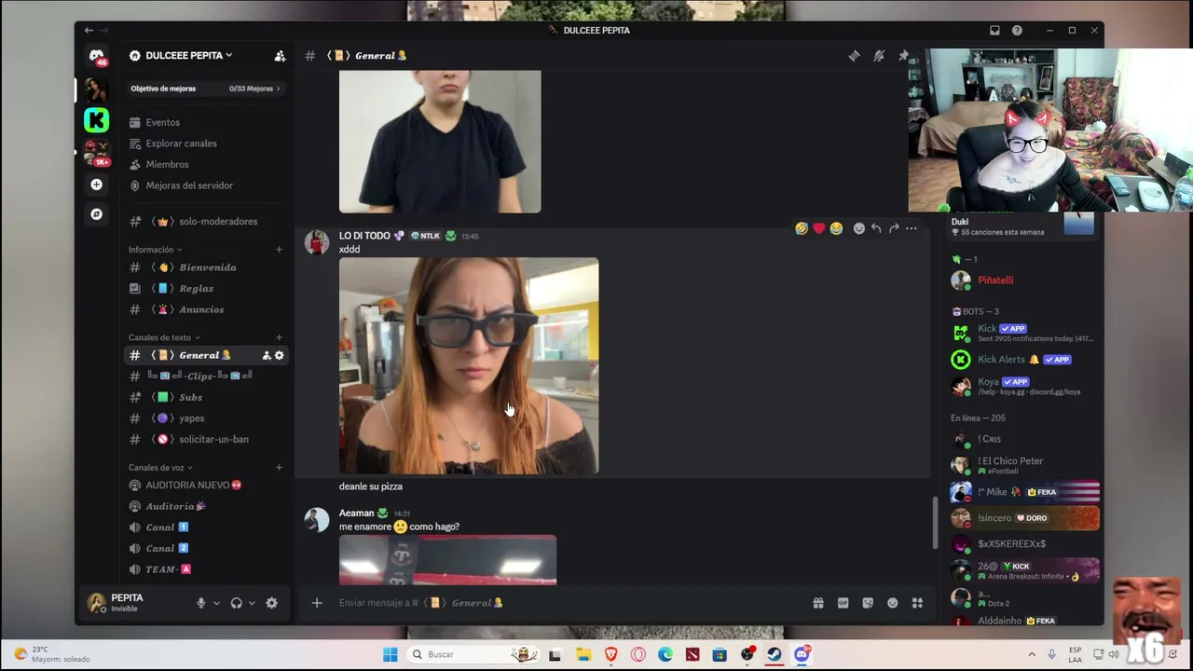Deafen audio with headphones button
This screenshot has height=671, width=1193.
236,603
